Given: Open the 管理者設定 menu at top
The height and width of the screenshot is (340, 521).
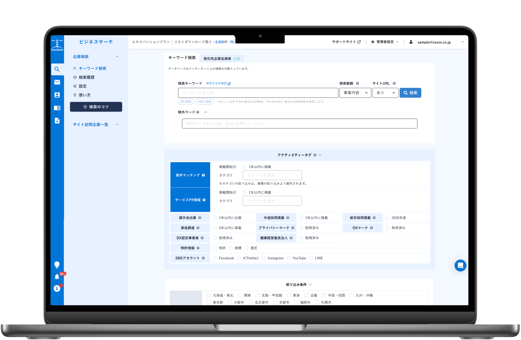Looking at the screenshot, I should point(385,42).
